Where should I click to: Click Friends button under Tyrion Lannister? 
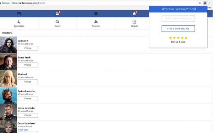point(28,99)
